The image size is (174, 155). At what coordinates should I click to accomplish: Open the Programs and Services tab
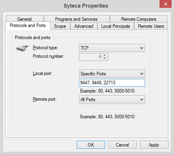[x=77, y=19]
